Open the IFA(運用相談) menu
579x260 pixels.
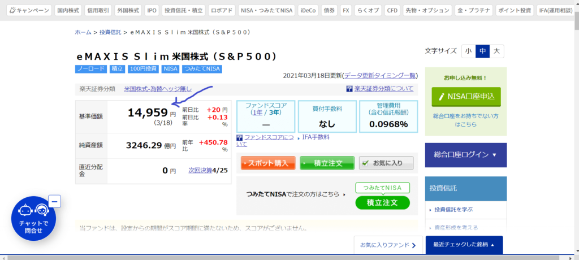[x=556, y=10]
